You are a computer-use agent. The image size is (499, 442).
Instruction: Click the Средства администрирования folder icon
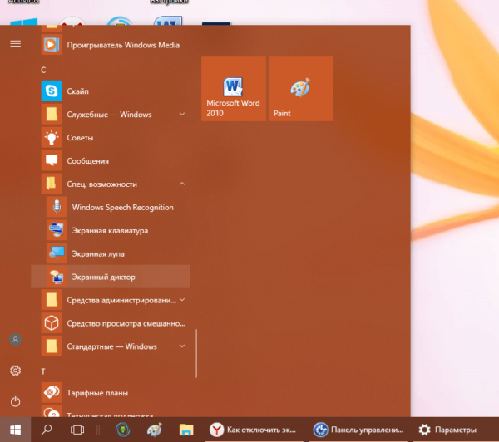click(52, 300)
